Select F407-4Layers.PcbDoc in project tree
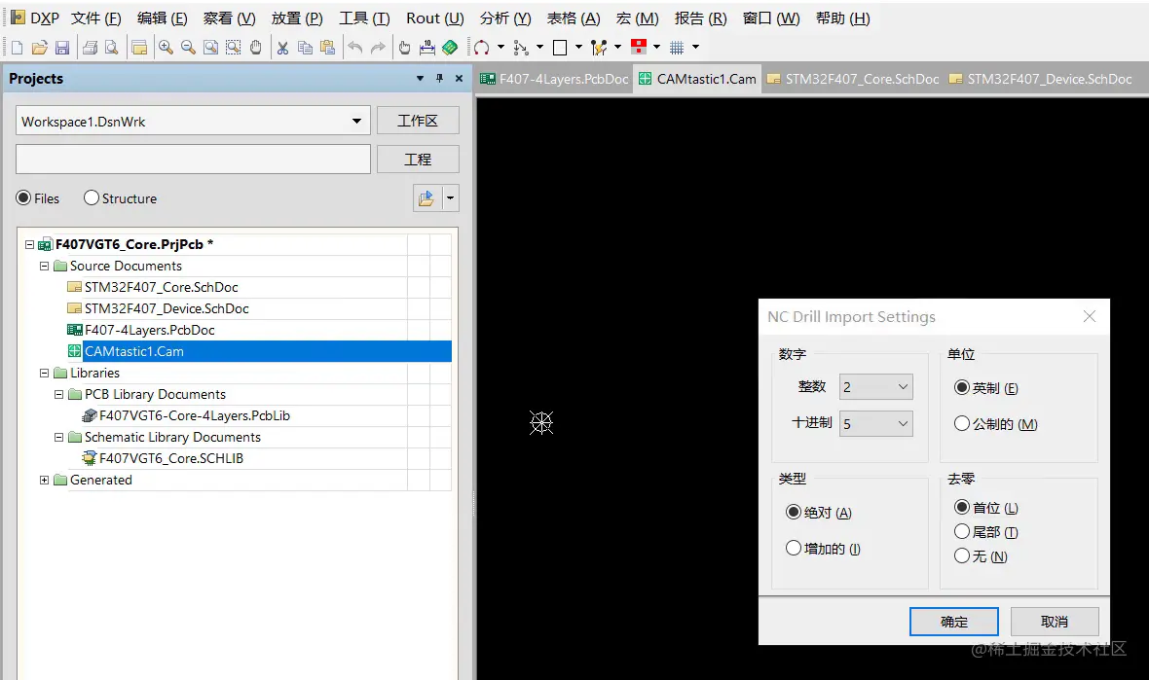 pyautogui.click(x=150, y=330)
